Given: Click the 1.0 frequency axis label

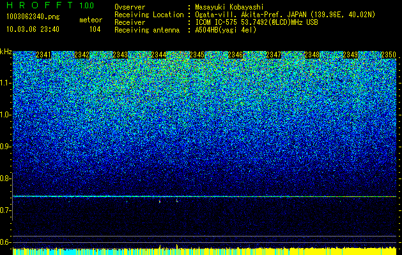Looking at the screenshot, I should [x=5, y=115].
